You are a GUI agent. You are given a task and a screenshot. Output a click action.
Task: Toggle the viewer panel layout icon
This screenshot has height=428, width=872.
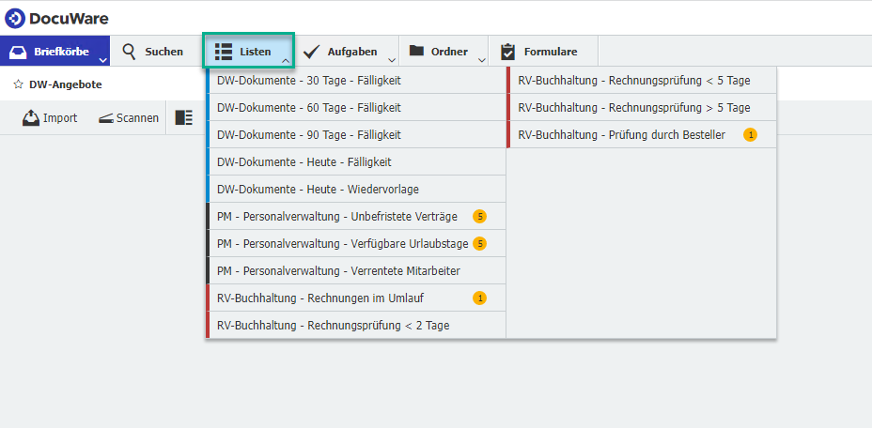click(x=183, y=117)
